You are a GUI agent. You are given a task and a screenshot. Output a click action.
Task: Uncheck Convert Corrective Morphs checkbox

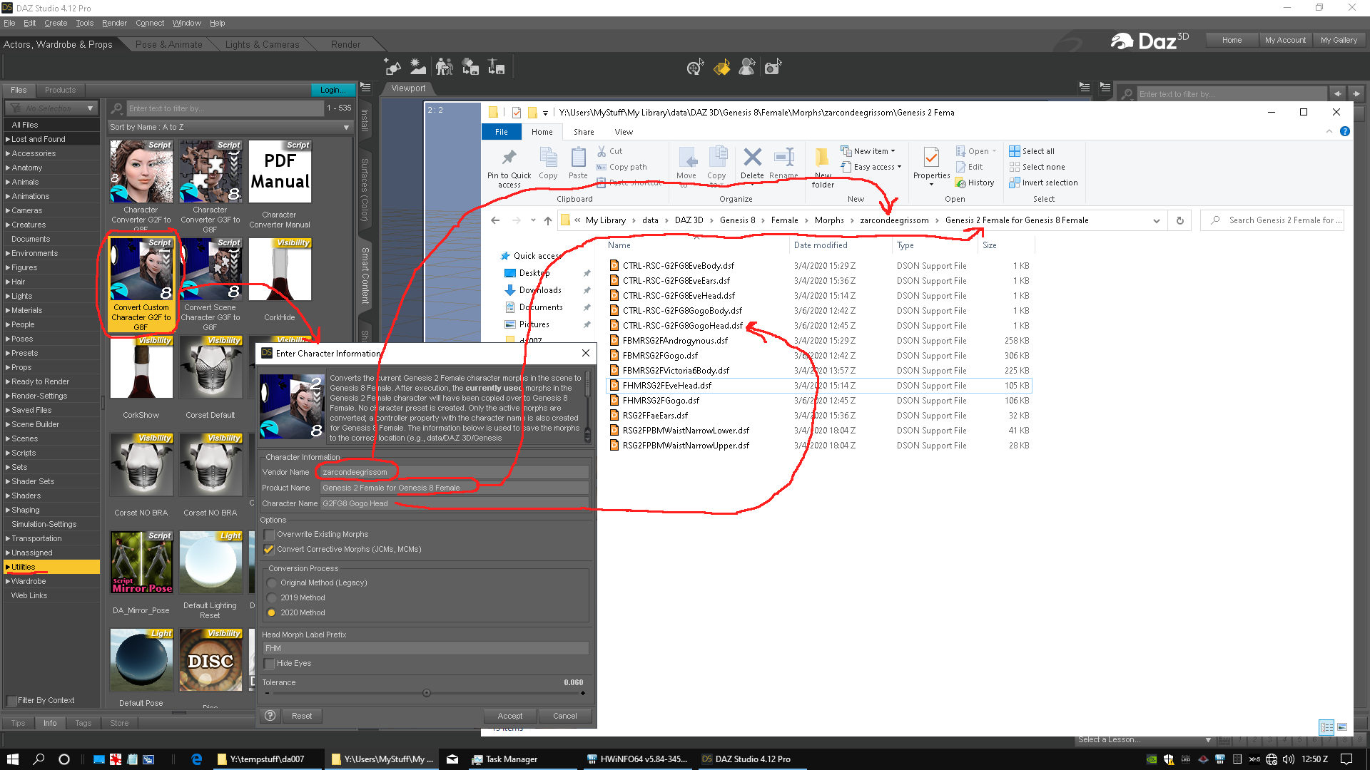click(x=269, y=549)
